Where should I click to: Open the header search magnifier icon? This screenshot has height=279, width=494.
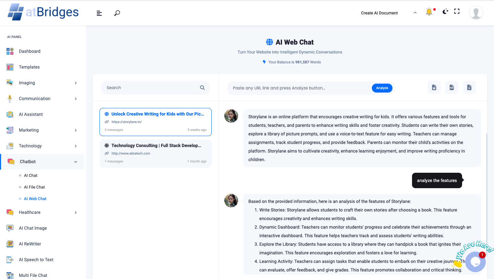click(117, 13)
